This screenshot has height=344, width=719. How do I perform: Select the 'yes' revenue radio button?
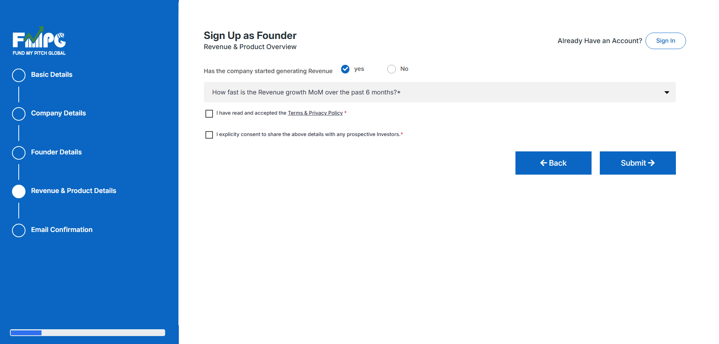click(345, 69)
